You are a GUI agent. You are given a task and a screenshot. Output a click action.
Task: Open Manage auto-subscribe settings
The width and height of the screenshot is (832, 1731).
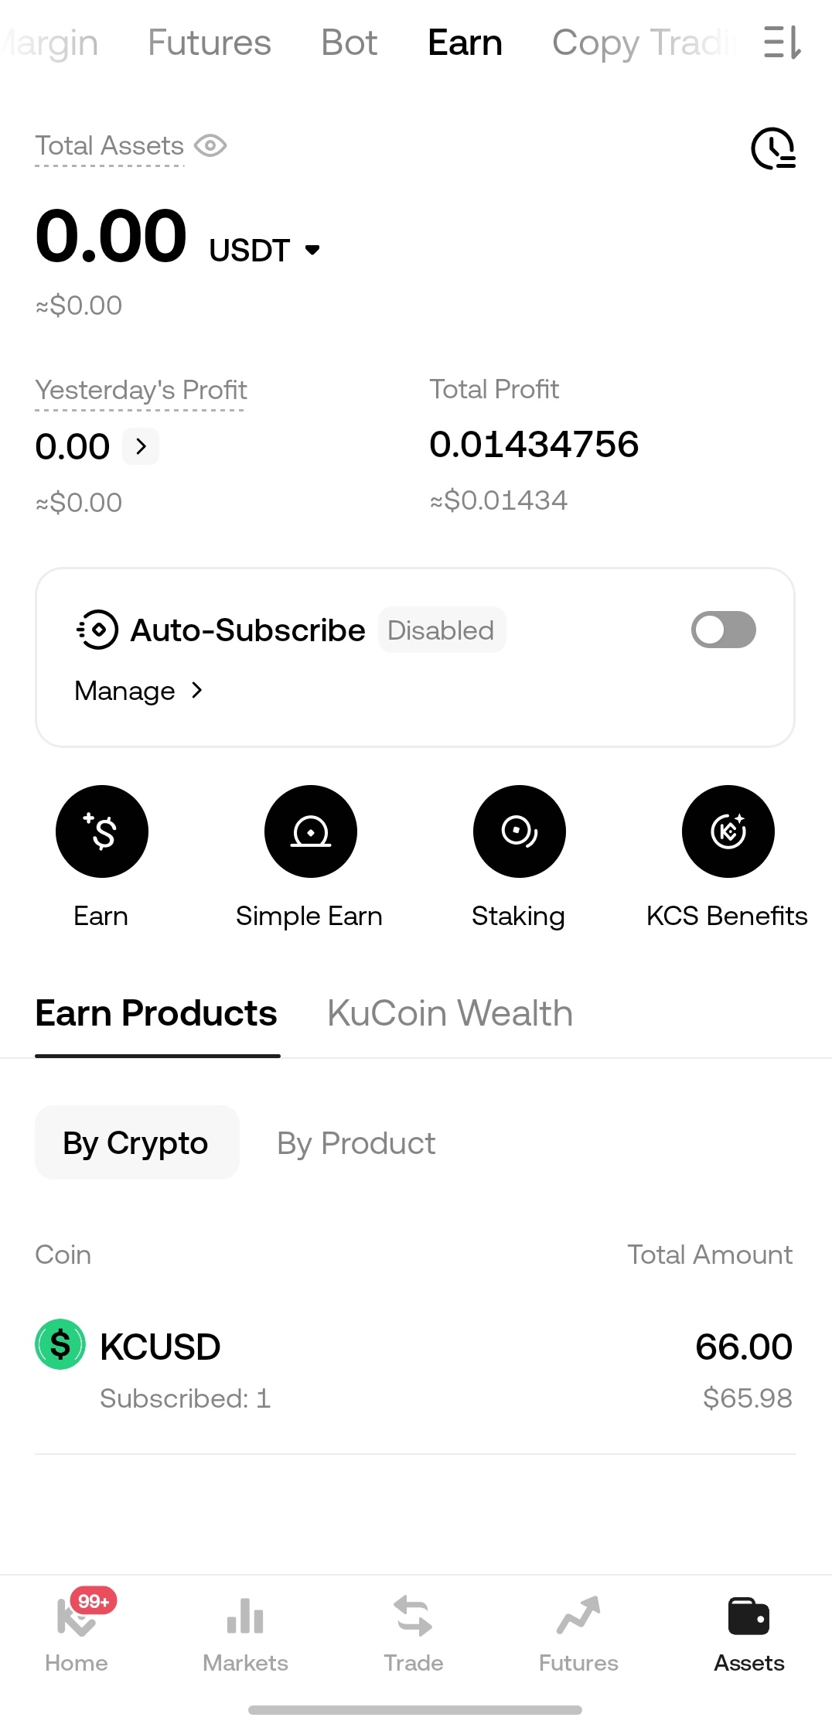138,691
